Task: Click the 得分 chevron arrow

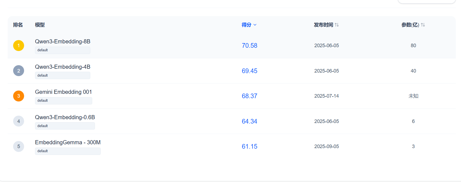Action: (255, 25)
